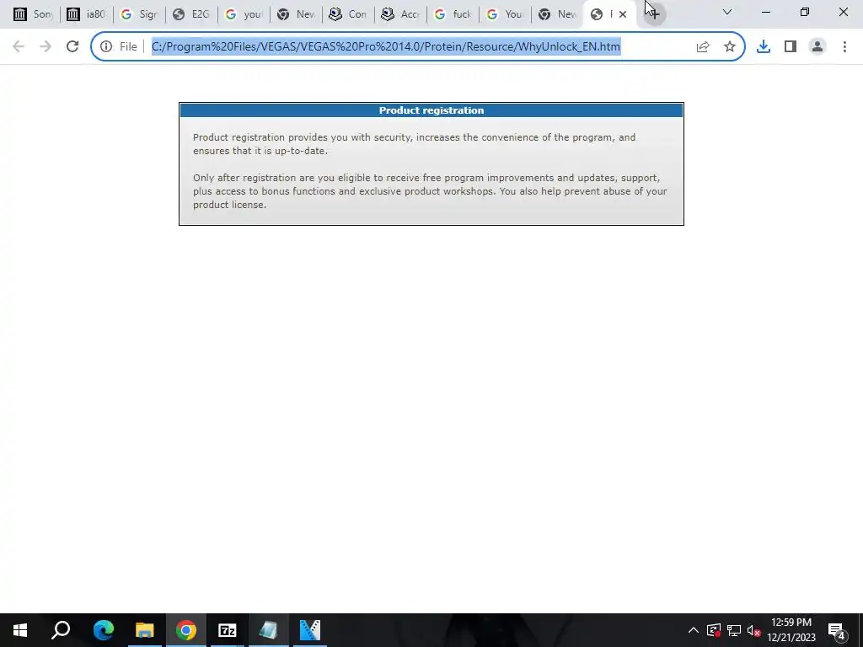Screen dimensions: 863x647
Task: Reload the current page
Action: coord(72,47)
